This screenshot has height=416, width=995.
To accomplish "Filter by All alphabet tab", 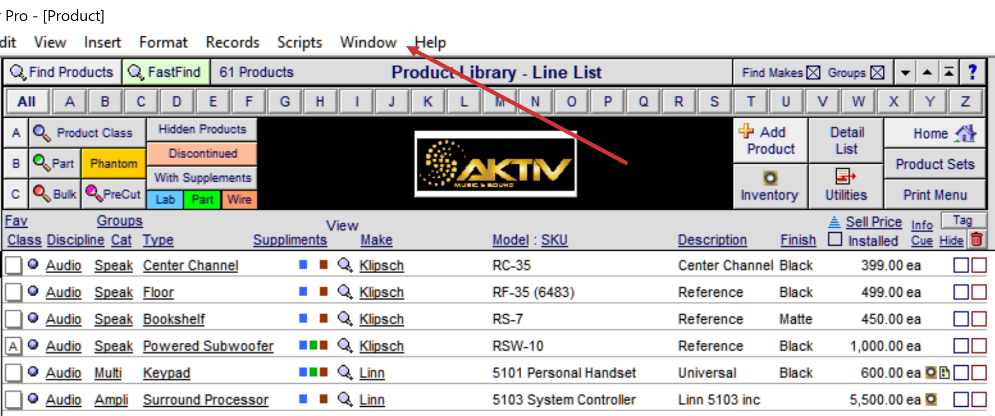I will coord(27,101).
